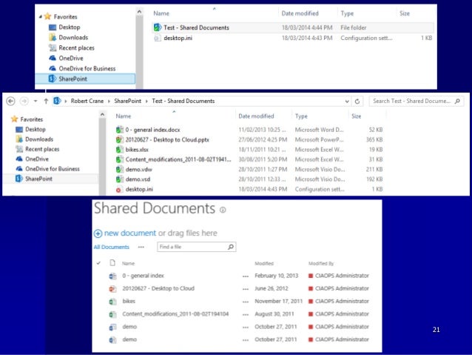Viewport: 472px width, 355px height.
Task: Open recent locations dropdown arrow
Action: click(x=36, y=101)
